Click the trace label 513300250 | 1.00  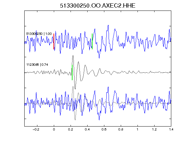[39, 34]
